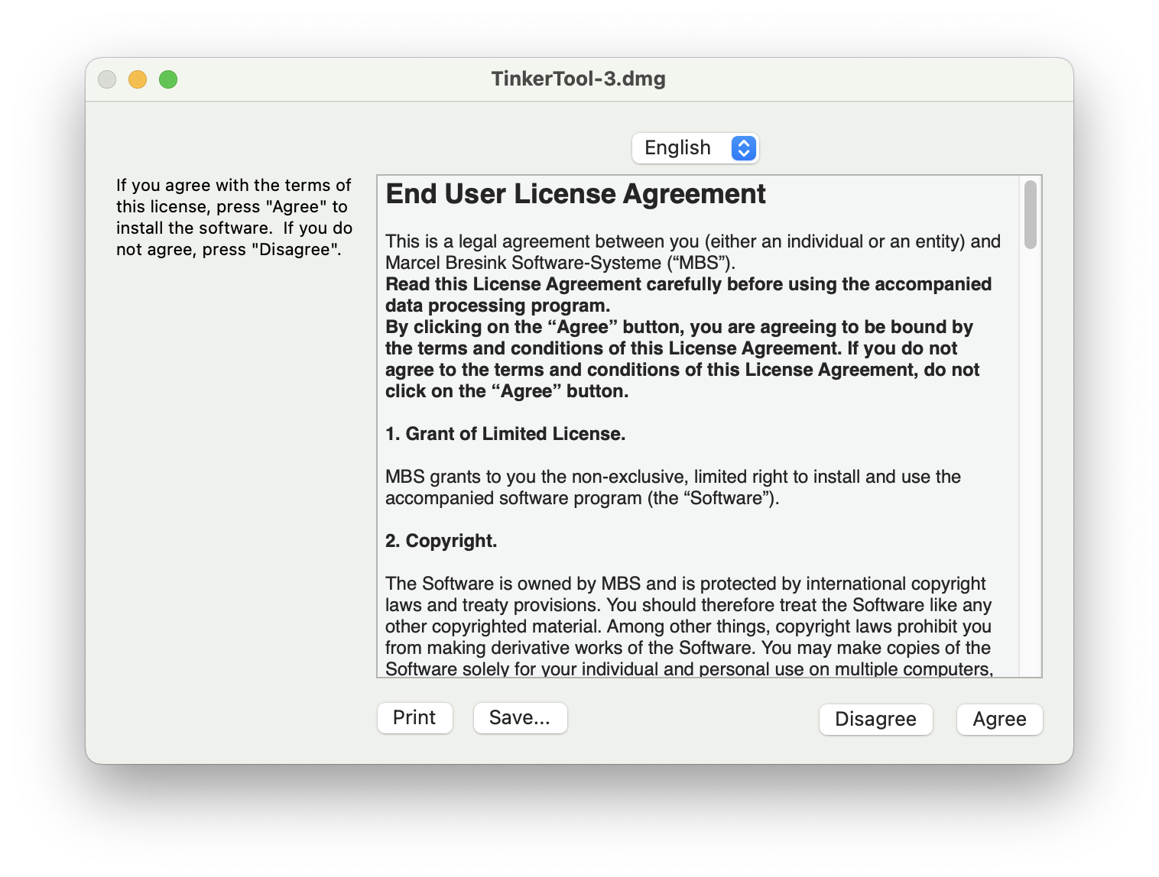Click the instruction text "If you agree with the terms"
Screen dimensions: 1159x877
click(x=234, y=217)
